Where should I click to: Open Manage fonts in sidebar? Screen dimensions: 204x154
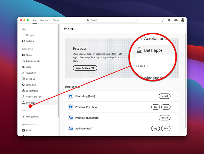click(x=32, y=116)
